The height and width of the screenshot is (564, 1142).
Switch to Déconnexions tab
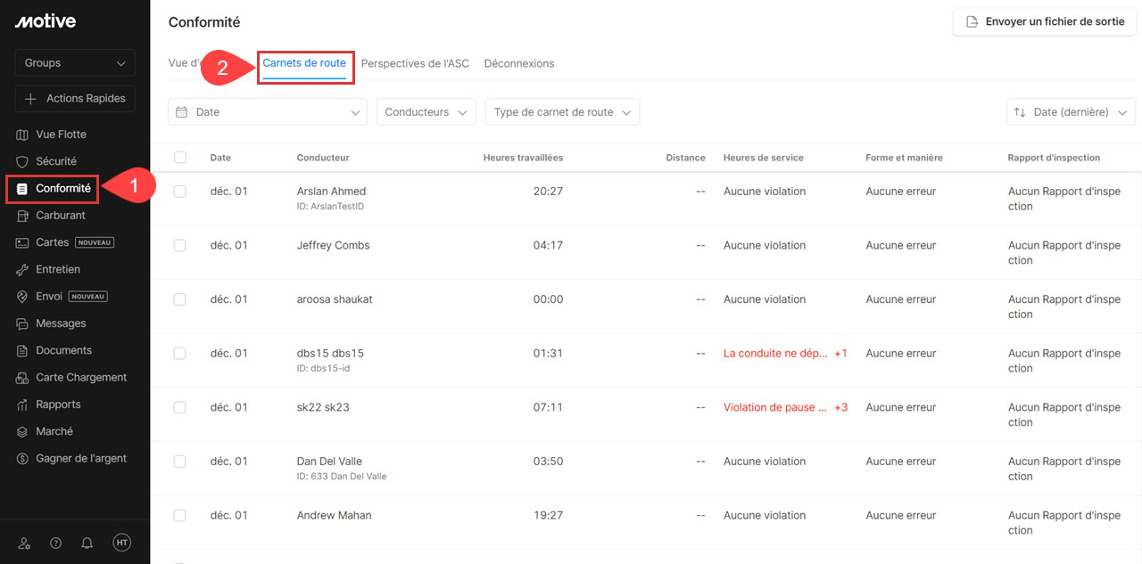(519, 63)
